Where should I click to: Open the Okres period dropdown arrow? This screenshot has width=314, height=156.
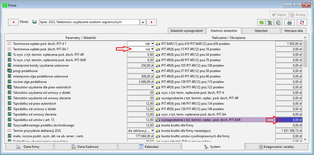click(x=143, y=22)
